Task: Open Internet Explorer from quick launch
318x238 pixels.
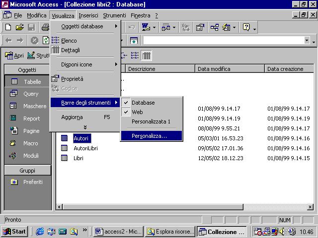Action: [x=40, y=232]
